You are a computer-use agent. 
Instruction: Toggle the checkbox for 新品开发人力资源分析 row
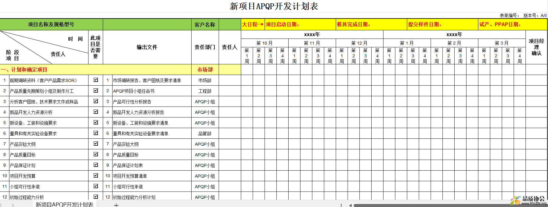pyautogui.click(x=96, y=112)
